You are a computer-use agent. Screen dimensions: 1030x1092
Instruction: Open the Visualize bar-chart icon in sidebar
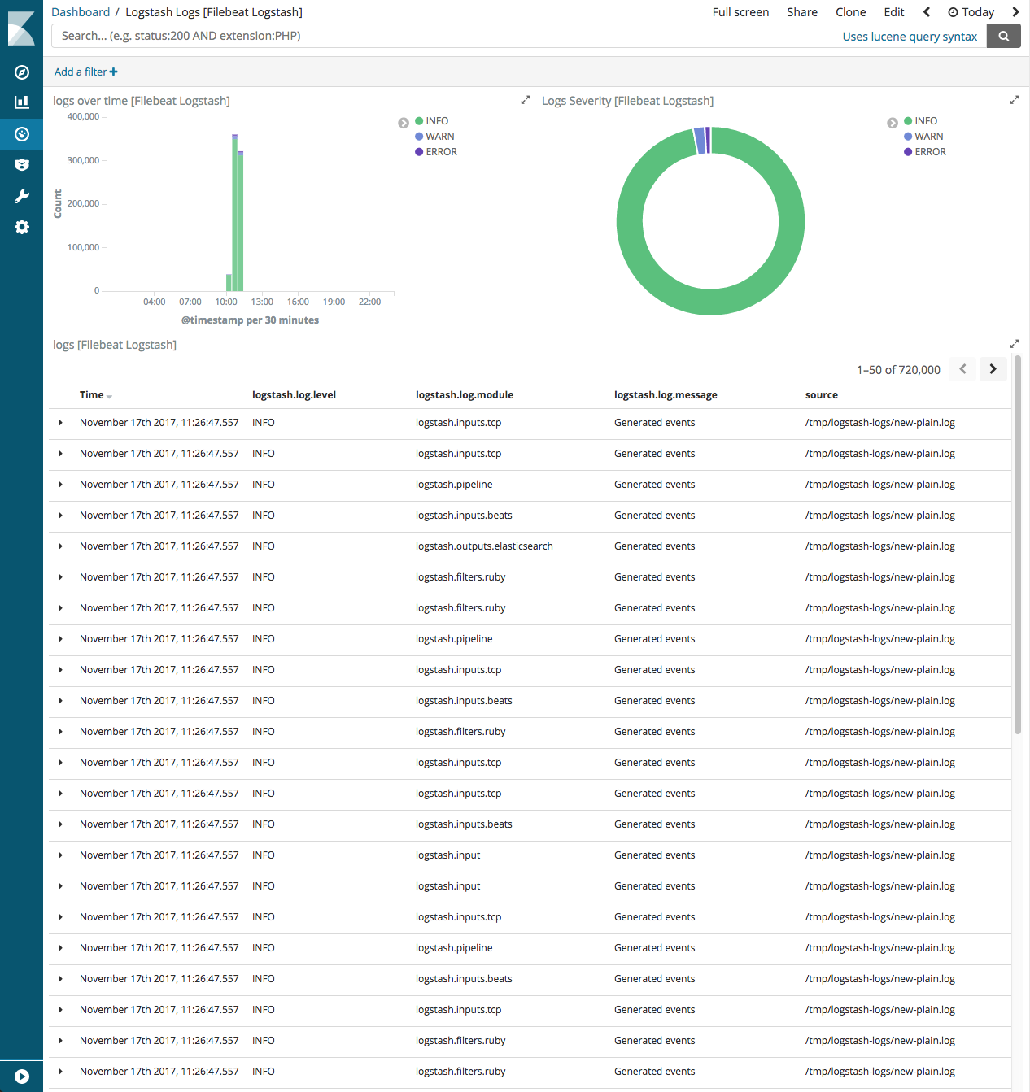(x=21, y=102)
